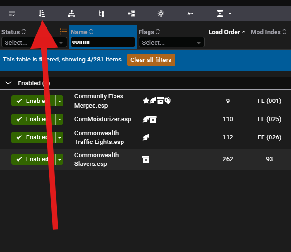291x252 pixels.
Task: Click the Clear all filters button
Action: coord(151,60)
